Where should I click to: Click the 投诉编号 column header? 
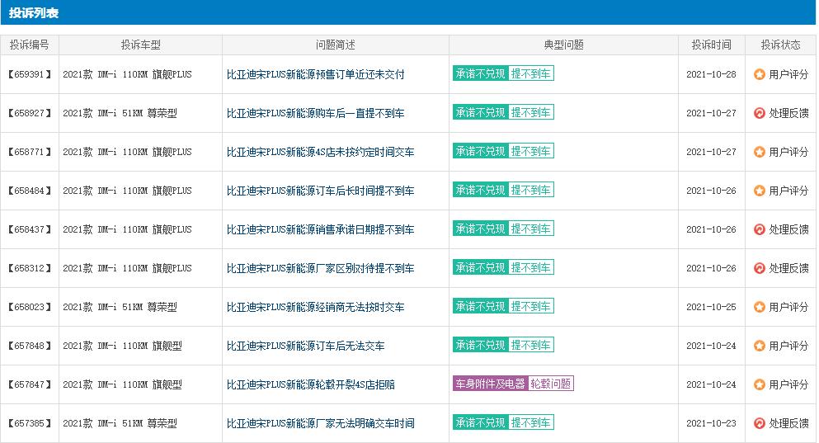pyautogui.click(x=29, y=45)
